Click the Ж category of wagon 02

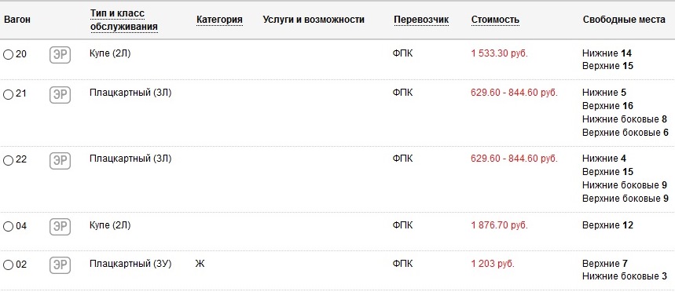point(200,264)
